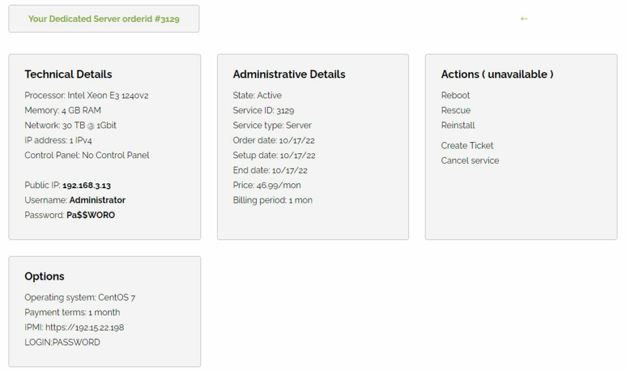
Task: Open the Create Ticket link
Action: tap(467, 145)
